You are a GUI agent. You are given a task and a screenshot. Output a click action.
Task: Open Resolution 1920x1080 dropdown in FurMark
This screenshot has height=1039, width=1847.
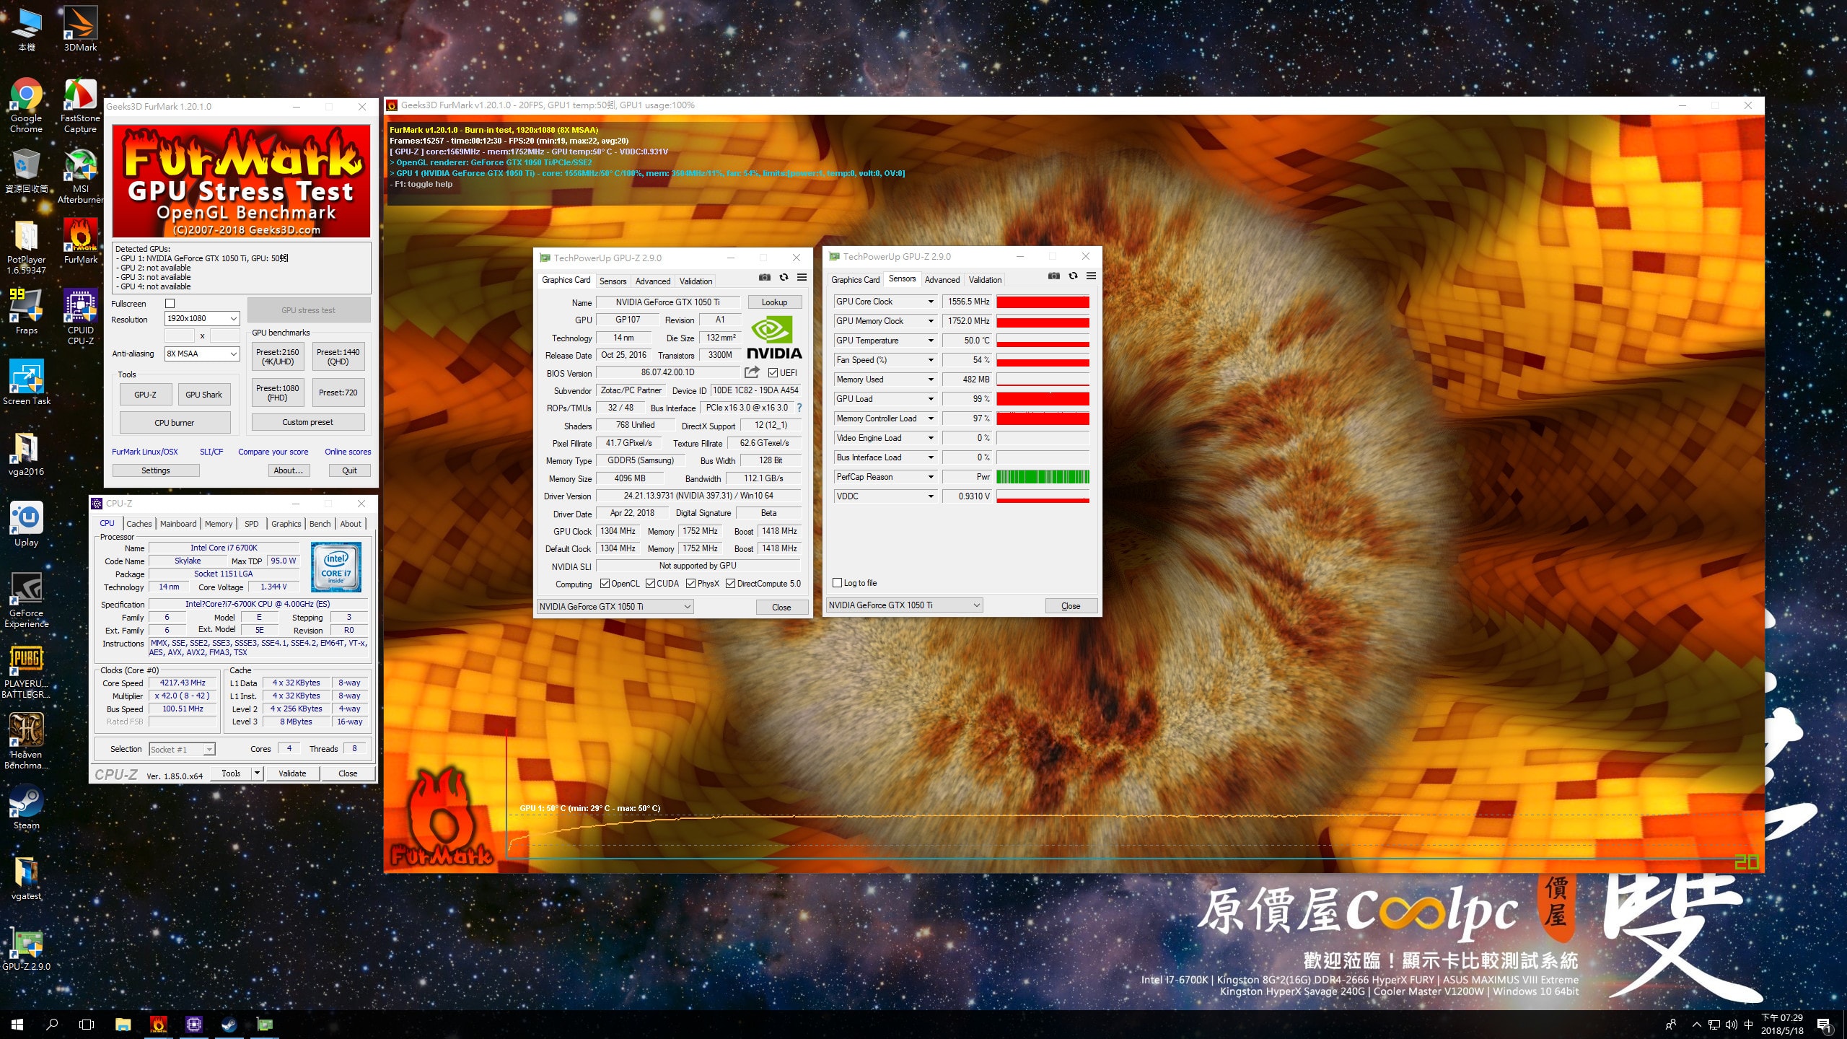point(203,319)
